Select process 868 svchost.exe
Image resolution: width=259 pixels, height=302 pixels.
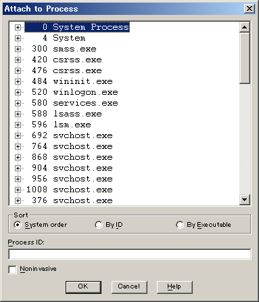[x=68, y=157]
